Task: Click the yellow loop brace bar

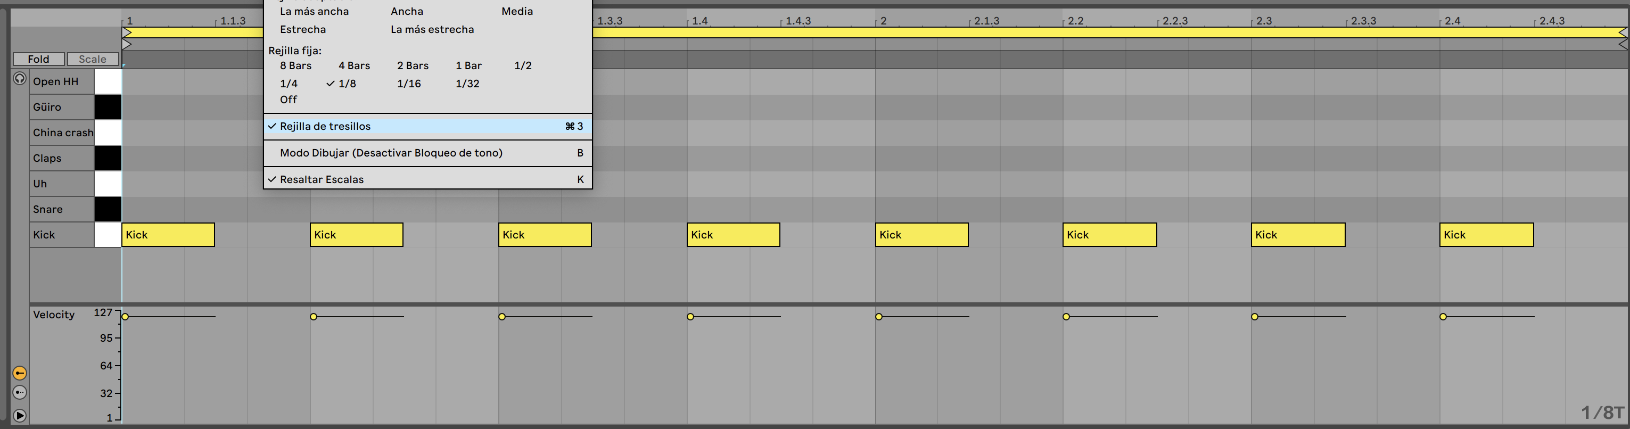Action: click(1076, 32)
